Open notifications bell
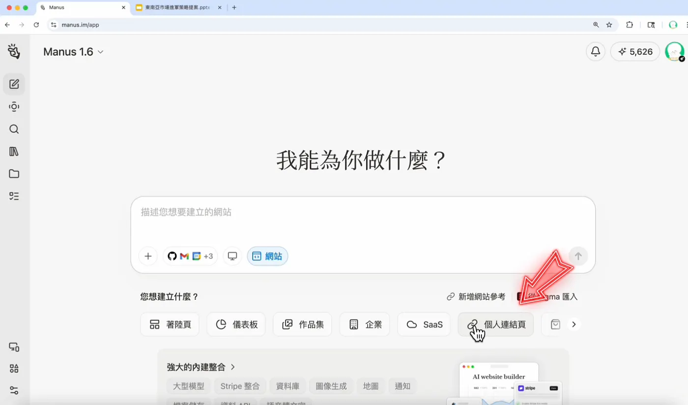Screen dimensions: 688x405 click(x=596, y=52)
